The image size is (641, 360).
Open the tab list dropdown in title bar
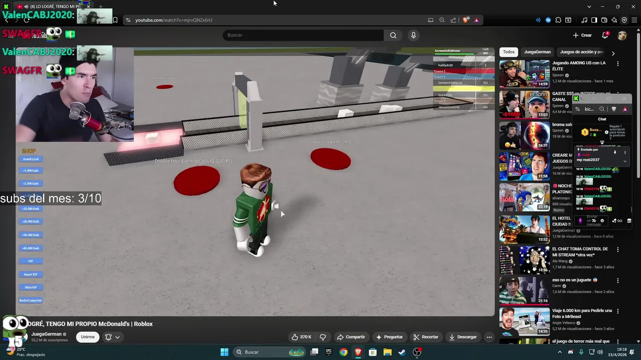pos(589,6)
